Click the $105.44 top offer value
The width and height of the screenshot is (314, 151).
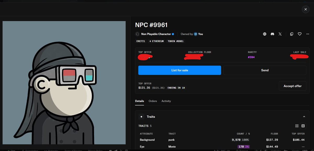(x=299, y=140)
